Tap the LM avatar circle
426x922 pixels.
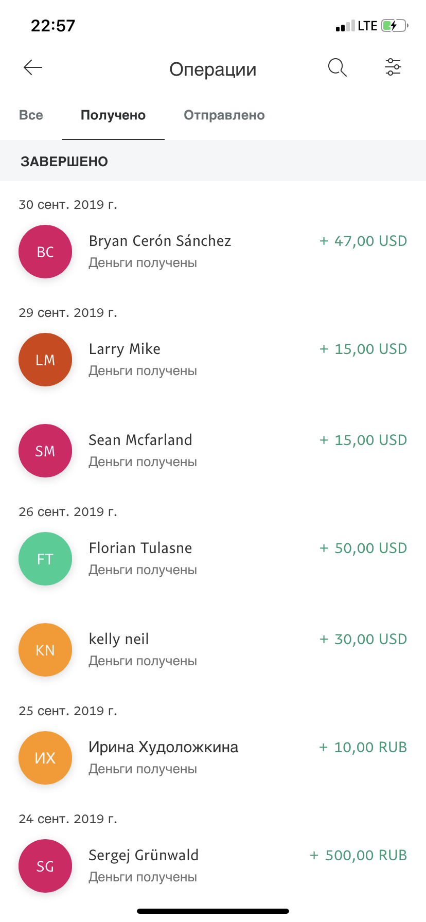click(45, 360)
